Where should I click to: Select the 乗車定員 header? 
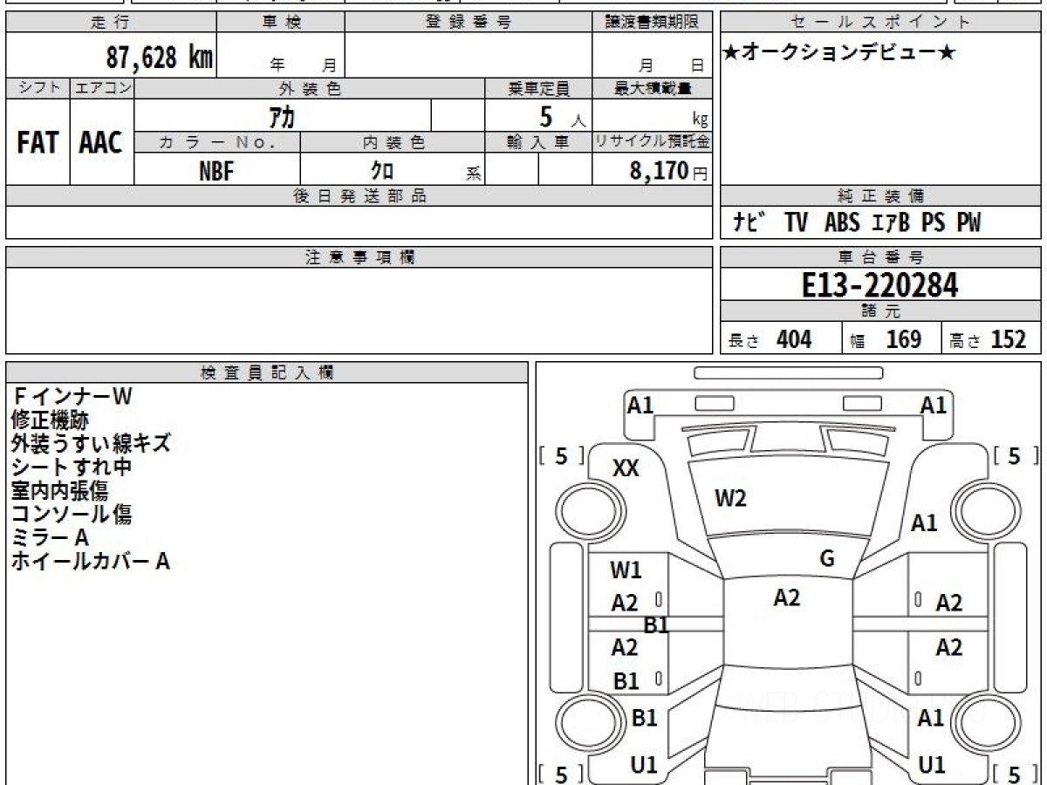(x=538, y=88)
